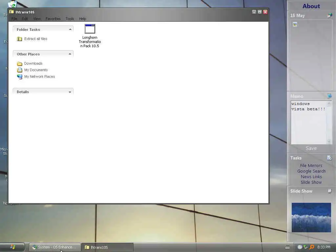Click the Memo scrollbar up arrow
This screenshot has height=252, width=336.
click(x=329, y=104)
